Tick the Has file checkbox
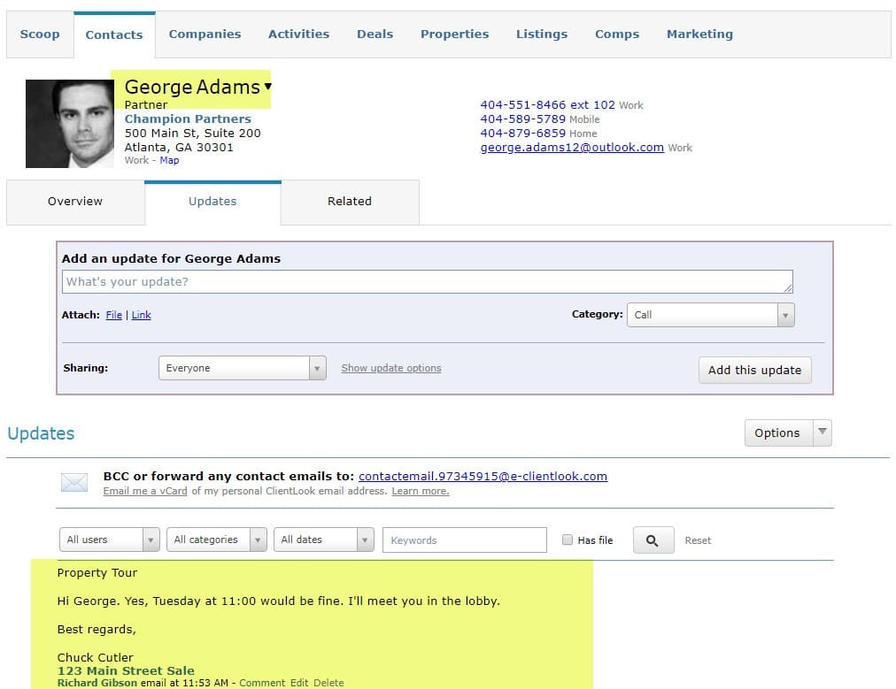Screen dimensions: 896x689 pos(568,540)
